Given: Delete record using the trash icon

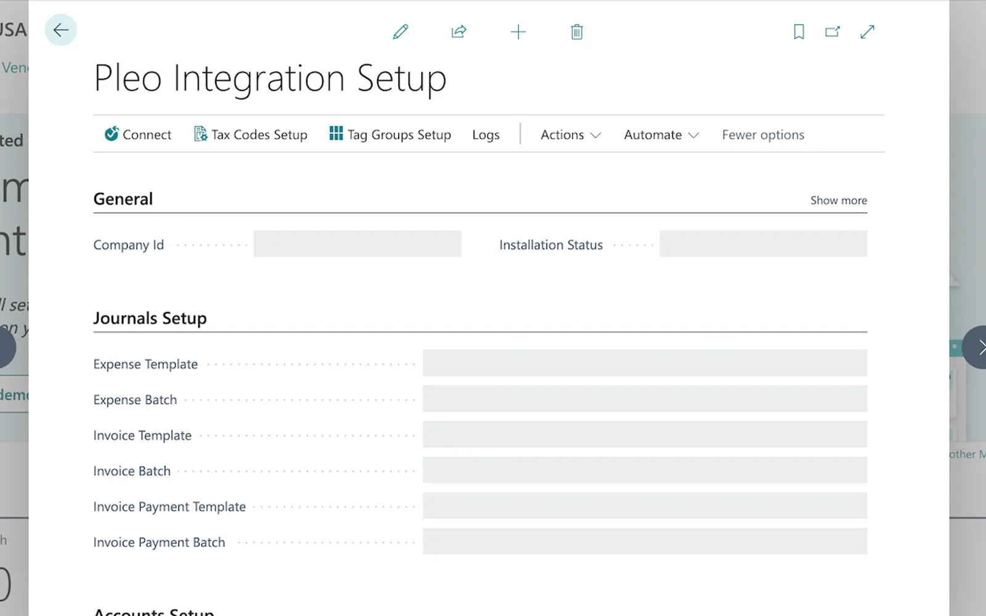Looking at the screenshot, I should [577, 31].
